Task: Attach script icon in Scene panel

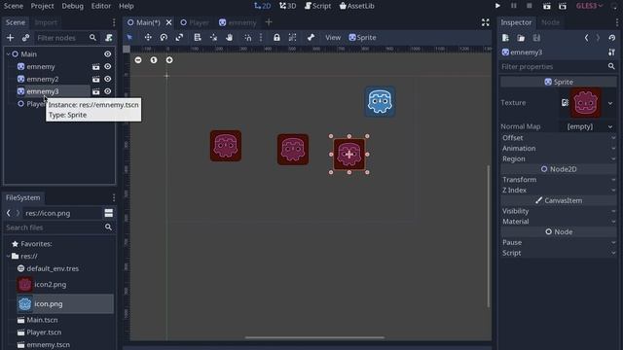Action: pyautogui.click(x=108, y=38)
